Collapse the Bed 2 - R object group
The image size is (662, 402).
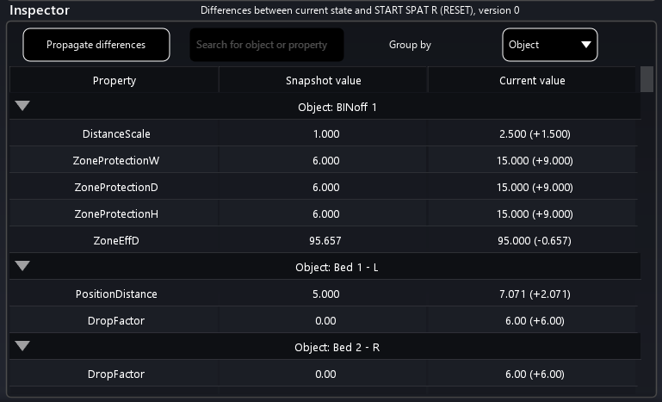pyautogui.click(x=22, y=347)
